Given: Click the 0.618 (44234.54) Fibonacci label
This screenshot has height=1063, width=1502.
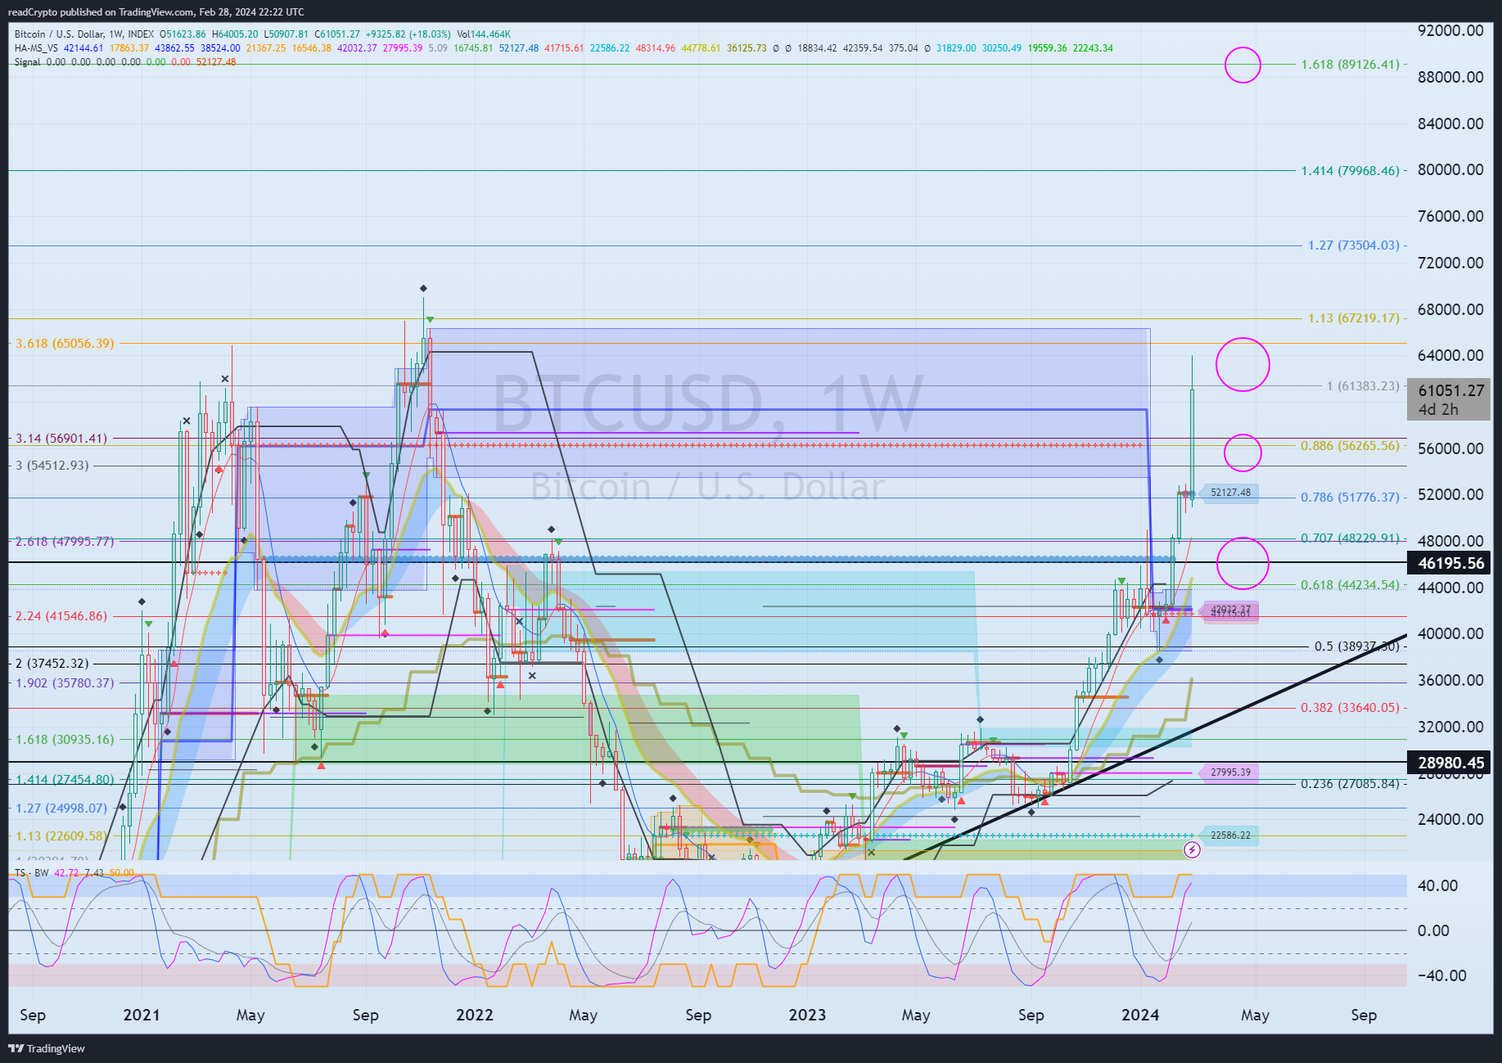Looking at the screenshot, I should click(x=1351, y=585).
